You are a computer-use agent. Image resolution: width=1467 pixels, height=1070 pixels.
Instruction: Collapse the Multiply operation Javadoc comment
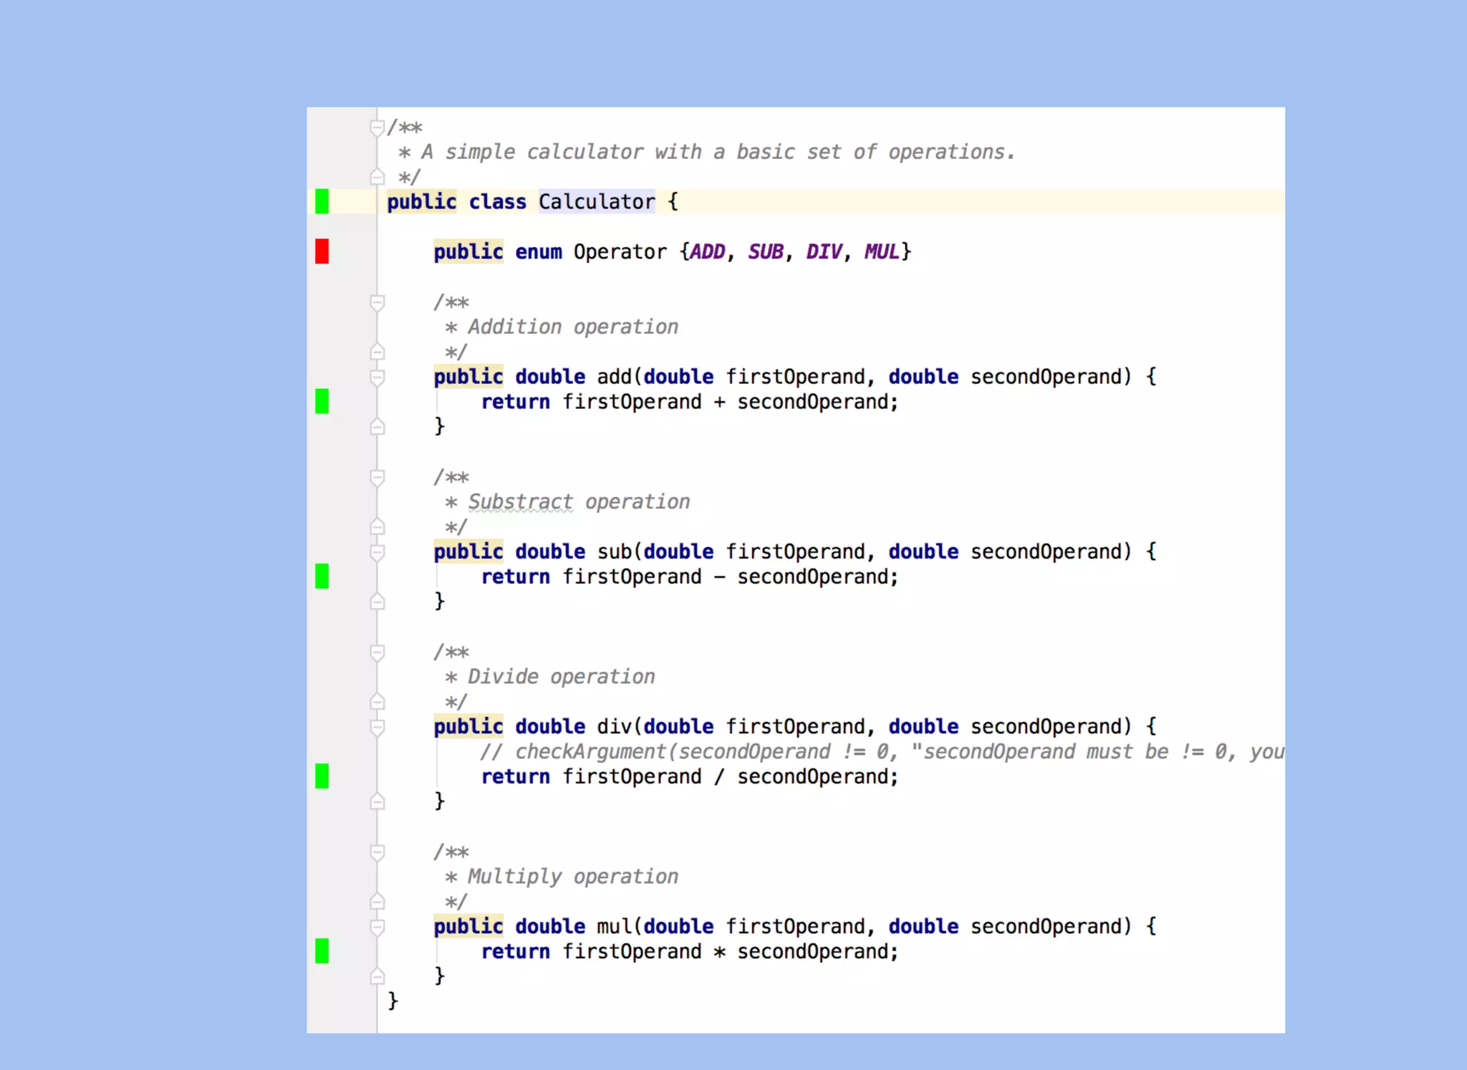(x=377, y=852)
